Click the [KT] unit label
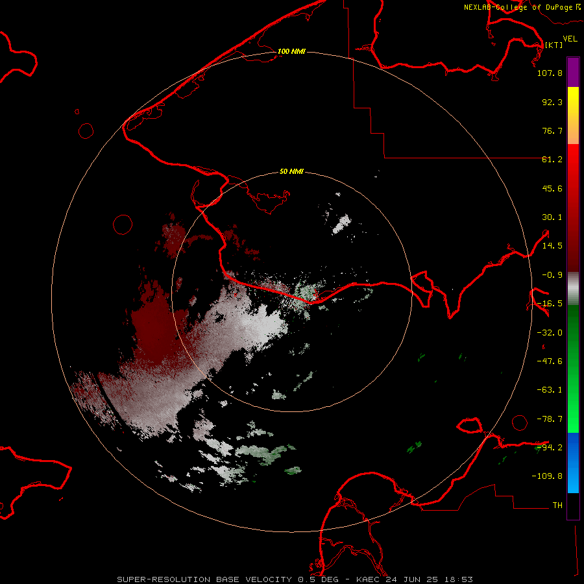 coord(554,45)
